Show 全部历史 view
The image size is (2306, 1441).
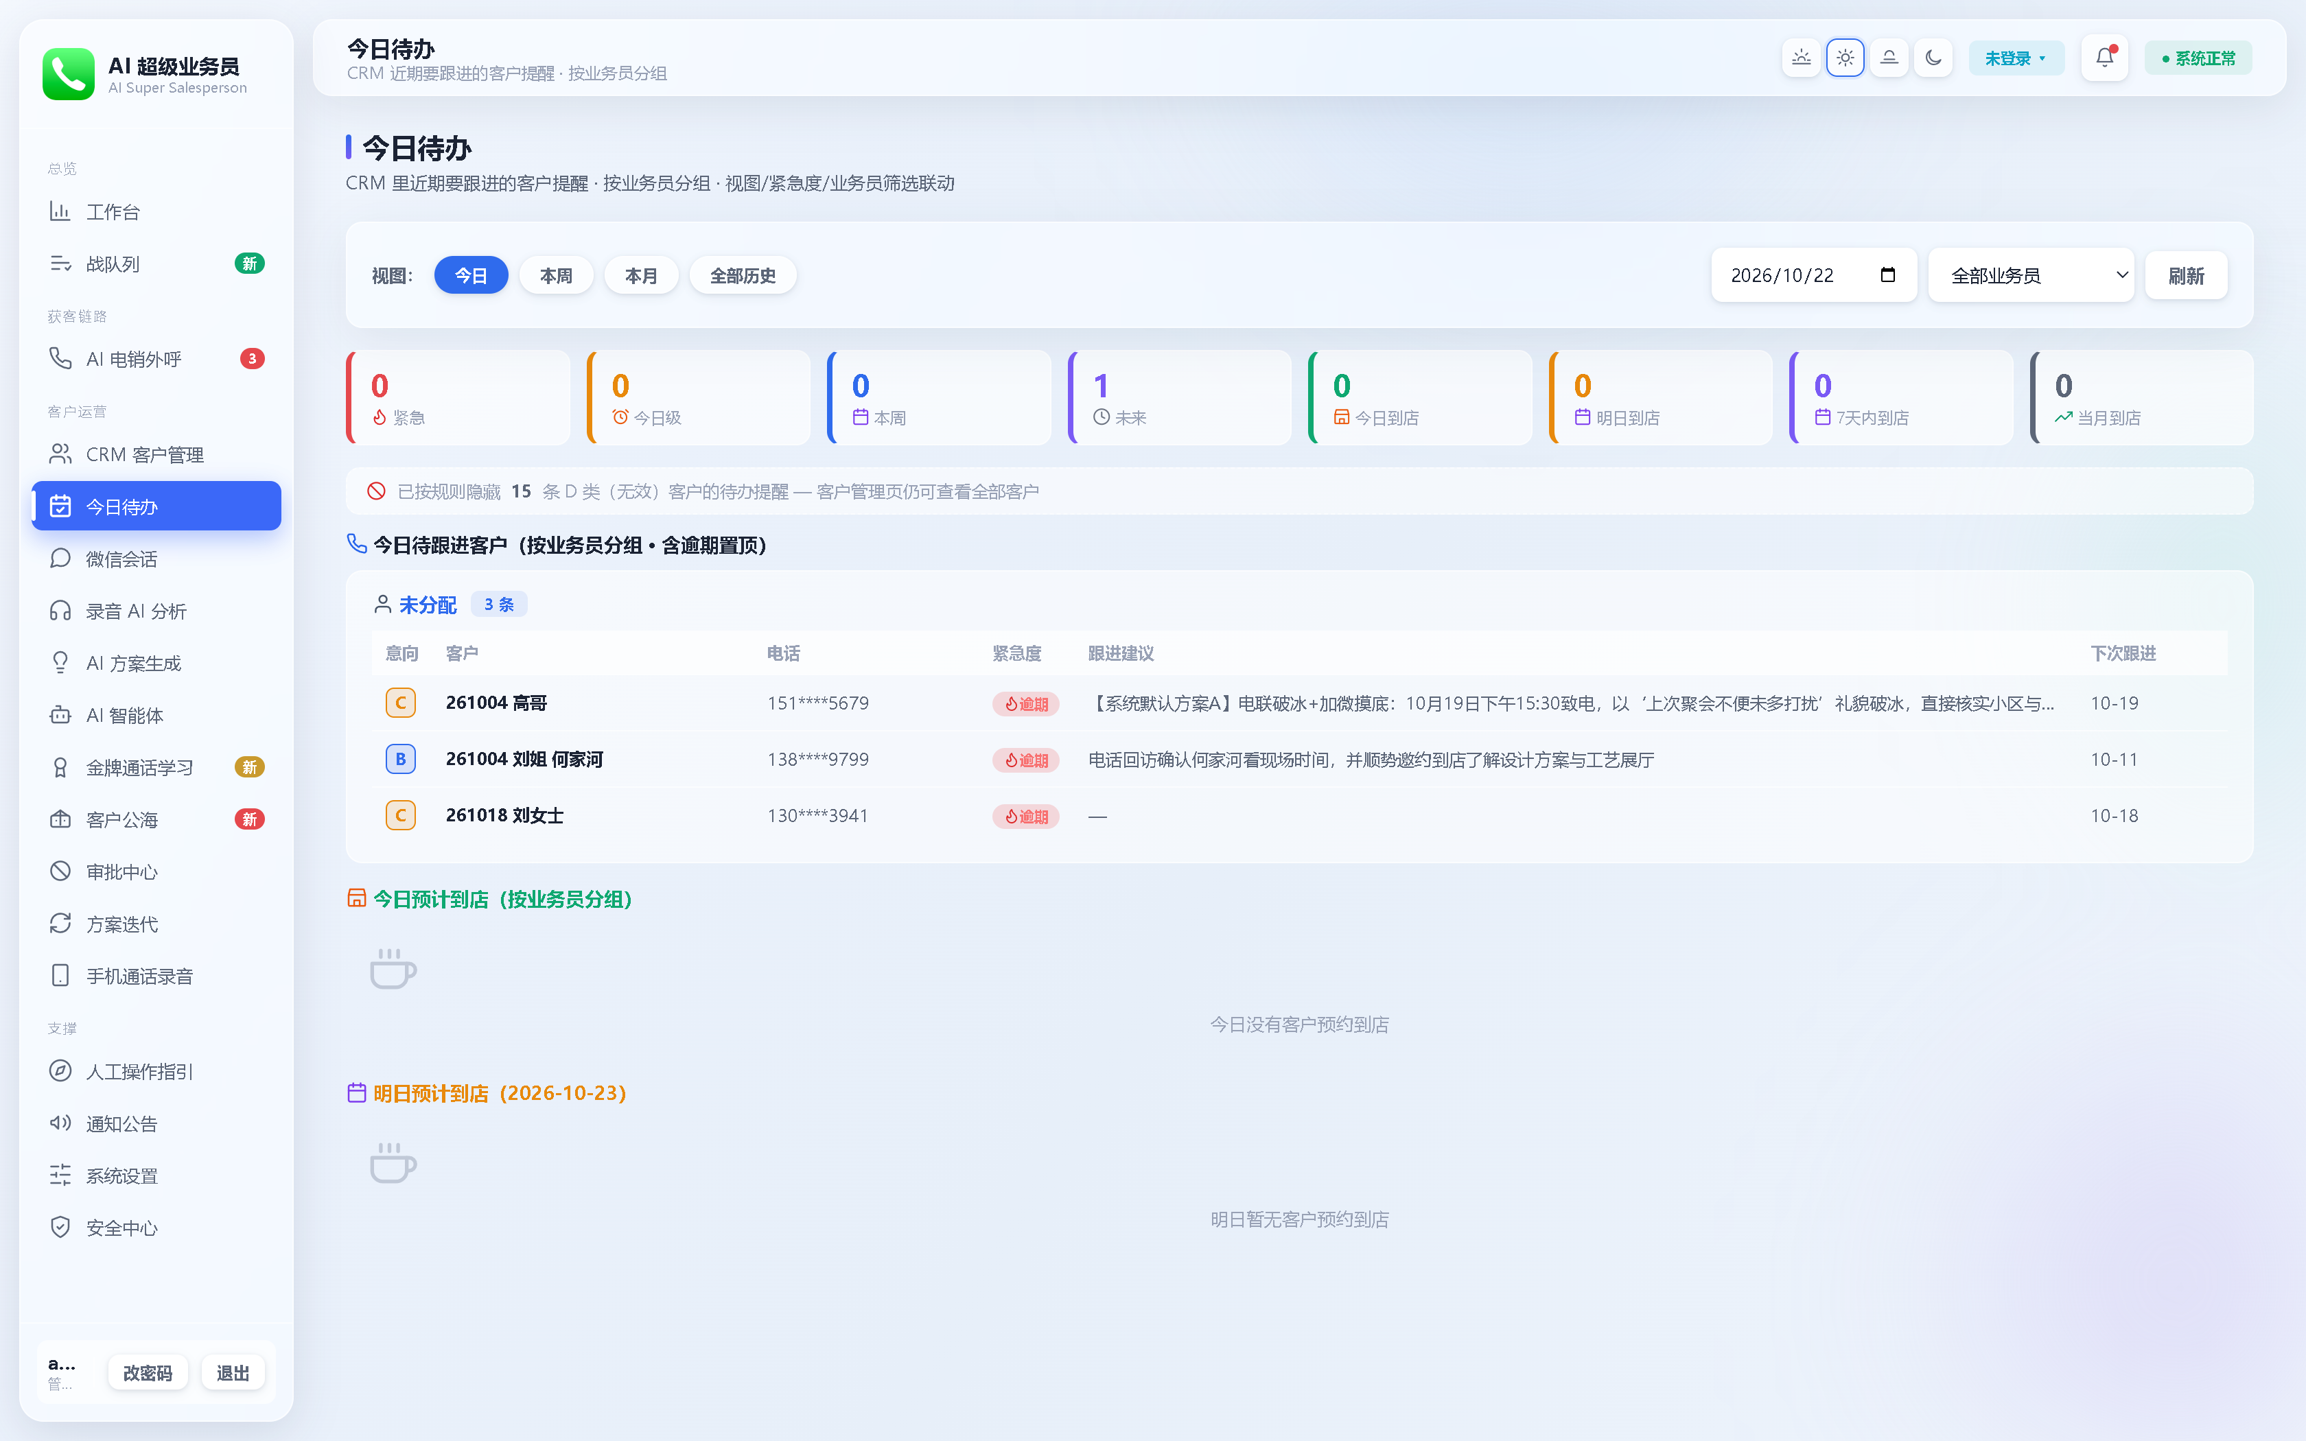point(743,275)
